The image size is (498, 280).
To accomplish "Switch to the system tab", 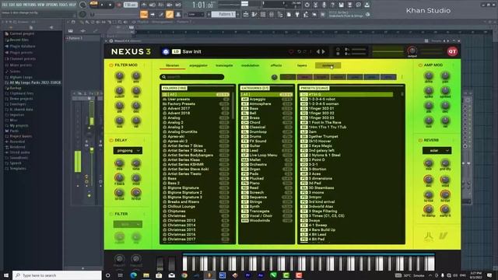I will pos(328,65).
